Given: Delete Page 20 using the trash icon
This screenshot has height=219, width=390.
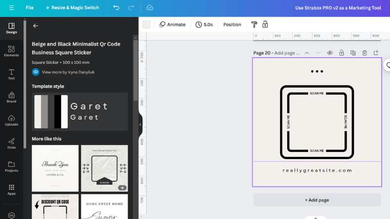Looking at the screenshot, I should (365, 53).
